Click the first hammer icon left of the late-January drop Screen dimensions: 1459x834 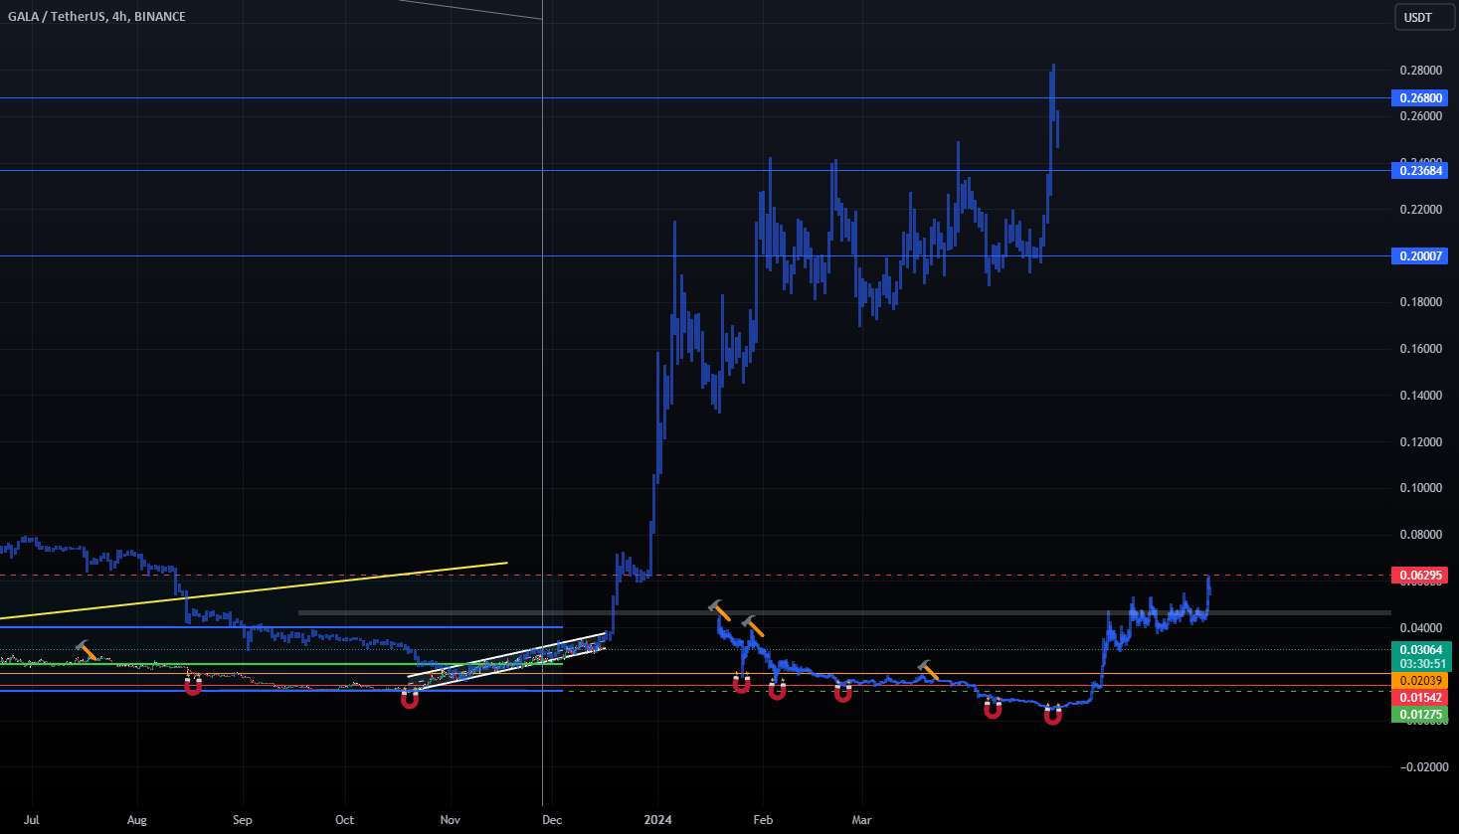point(719,610)
